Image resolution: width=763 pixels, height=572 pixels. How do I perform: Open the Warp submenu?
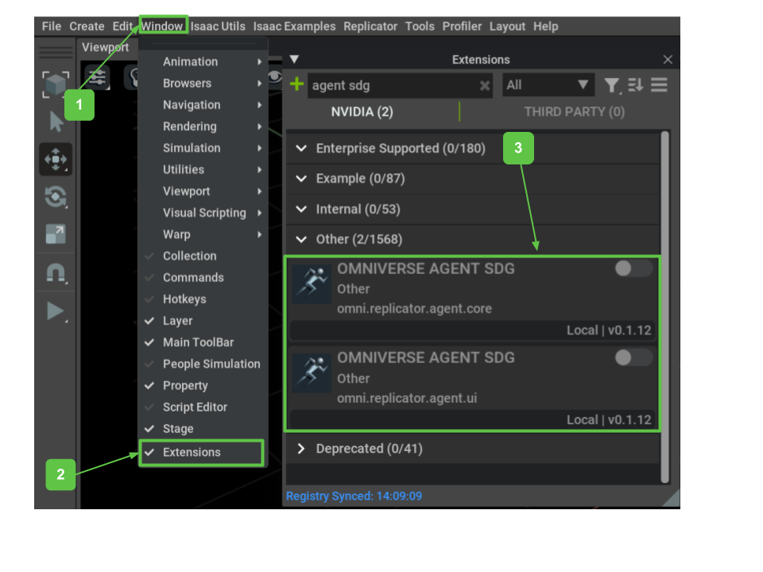[x=203, y=234]
